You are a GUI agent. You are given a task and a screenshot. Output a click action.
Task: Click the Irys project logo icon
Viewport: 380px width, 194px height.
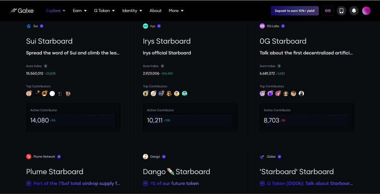145,26
